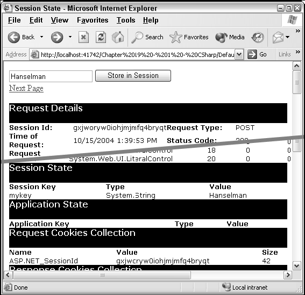Open the Search pane
The image size is (305, 295).
pos(147,37)
